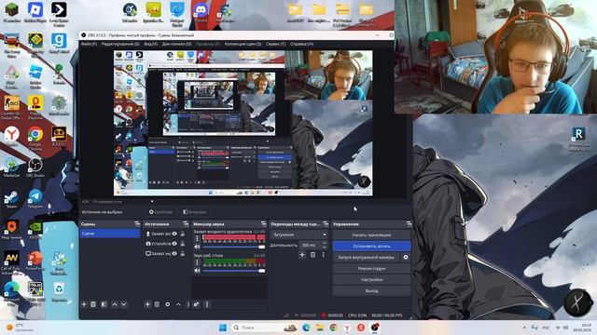The width and height of the screenshot is (597, 335).
Task: Lock the video capture device source
Action: point(183,244)
